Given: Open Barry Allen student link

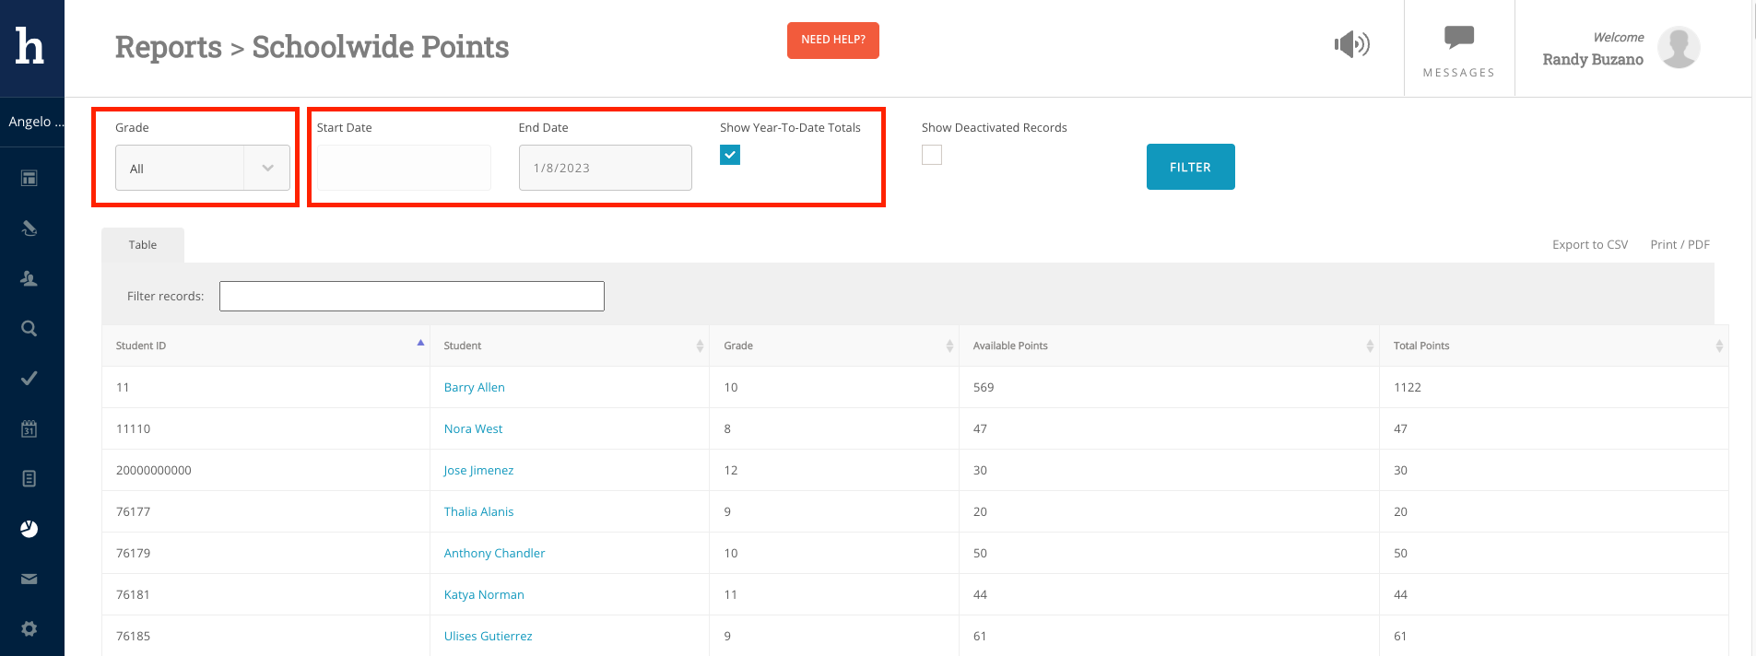Looking at the screenshot, I should (474, 387).
